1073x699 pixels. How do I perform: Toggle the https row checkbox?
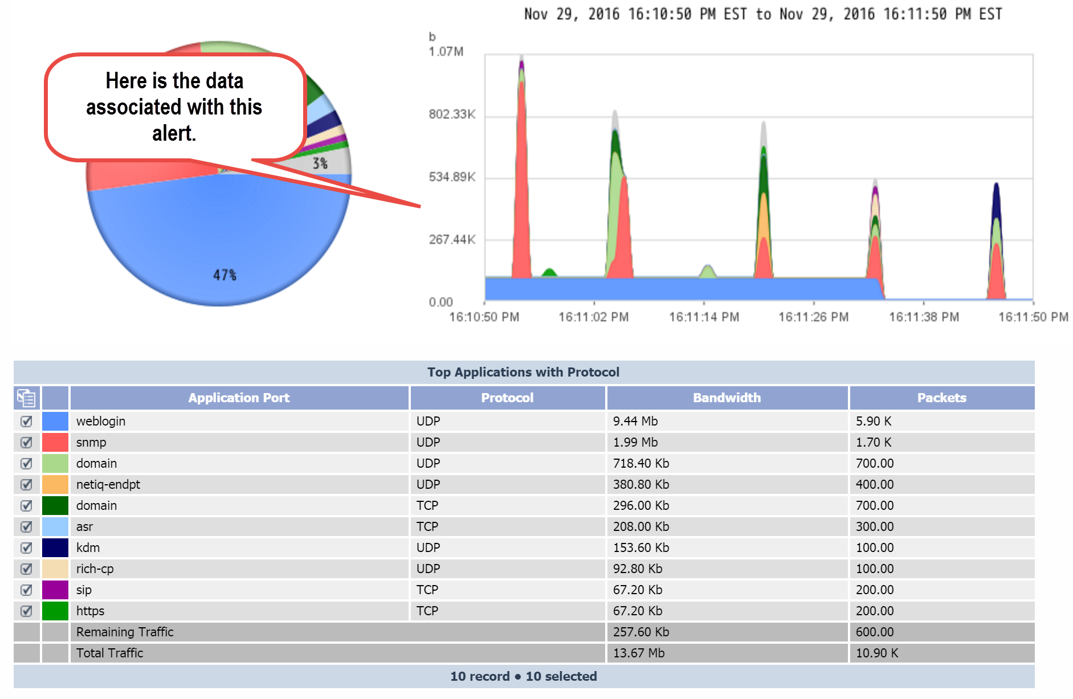coord(26,611)
